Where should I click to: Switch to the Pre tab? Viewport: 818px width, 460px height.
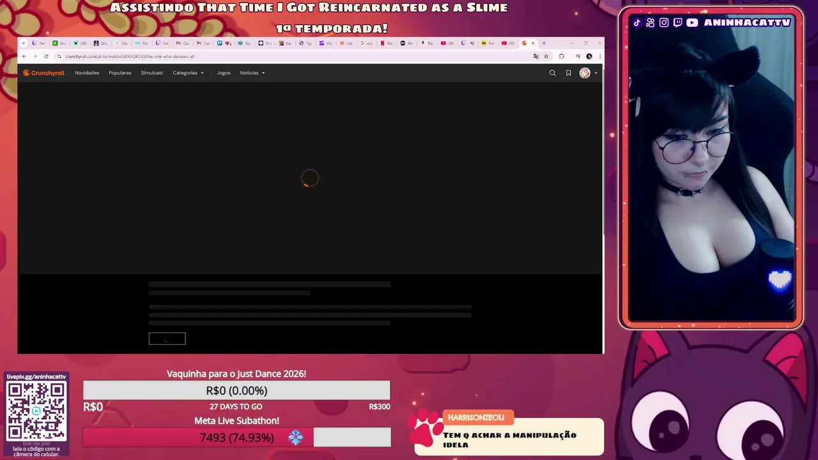489,43
